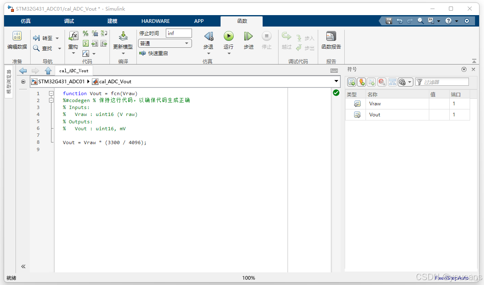Viewport: 484px width, 285px height.
Task: Expand the Update Model dropdown arrow
Action: [123, 53]
